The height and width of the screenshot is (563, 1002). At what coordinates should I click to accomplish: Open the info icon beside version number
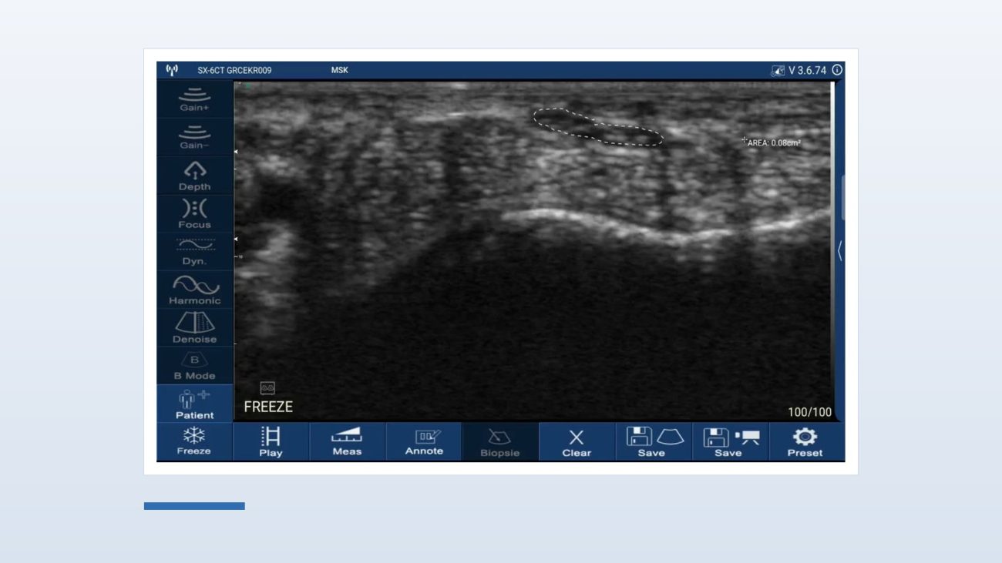point(837,70)
